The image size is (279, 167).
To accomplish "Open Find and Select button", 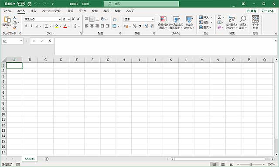I will (243, 23).
